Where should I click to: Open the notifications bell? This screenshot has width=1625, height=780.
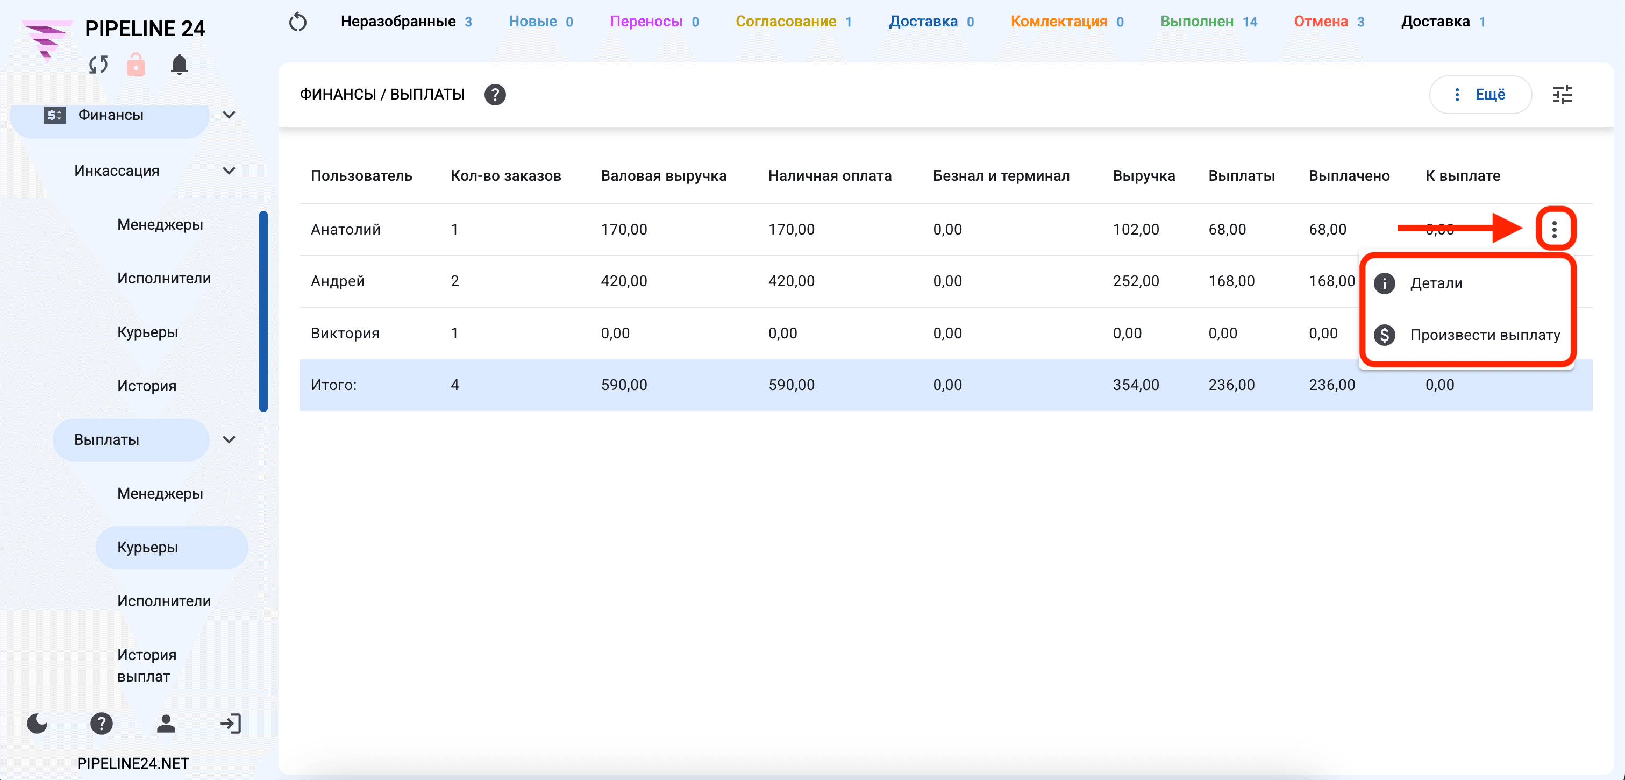(x=179, y=65)
